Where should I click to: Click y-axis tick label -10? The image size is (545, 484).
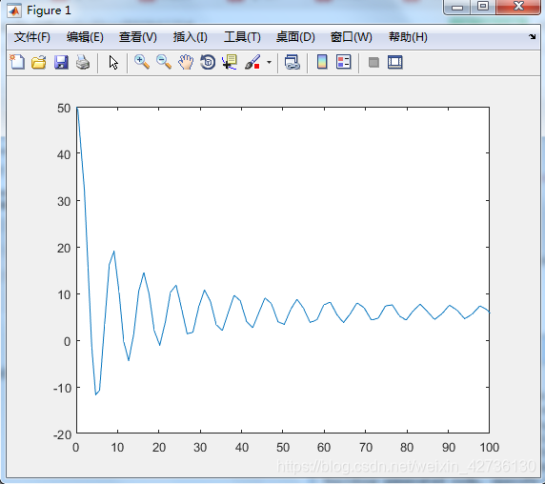click(x=62, y=388)
